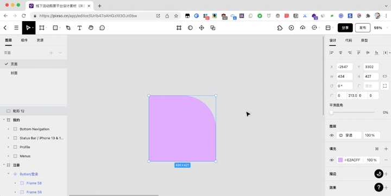Click the smooth corner slider handle
The height and width of the screenshot is (196, 391).
pyautogui.click(x=331, y=113)
